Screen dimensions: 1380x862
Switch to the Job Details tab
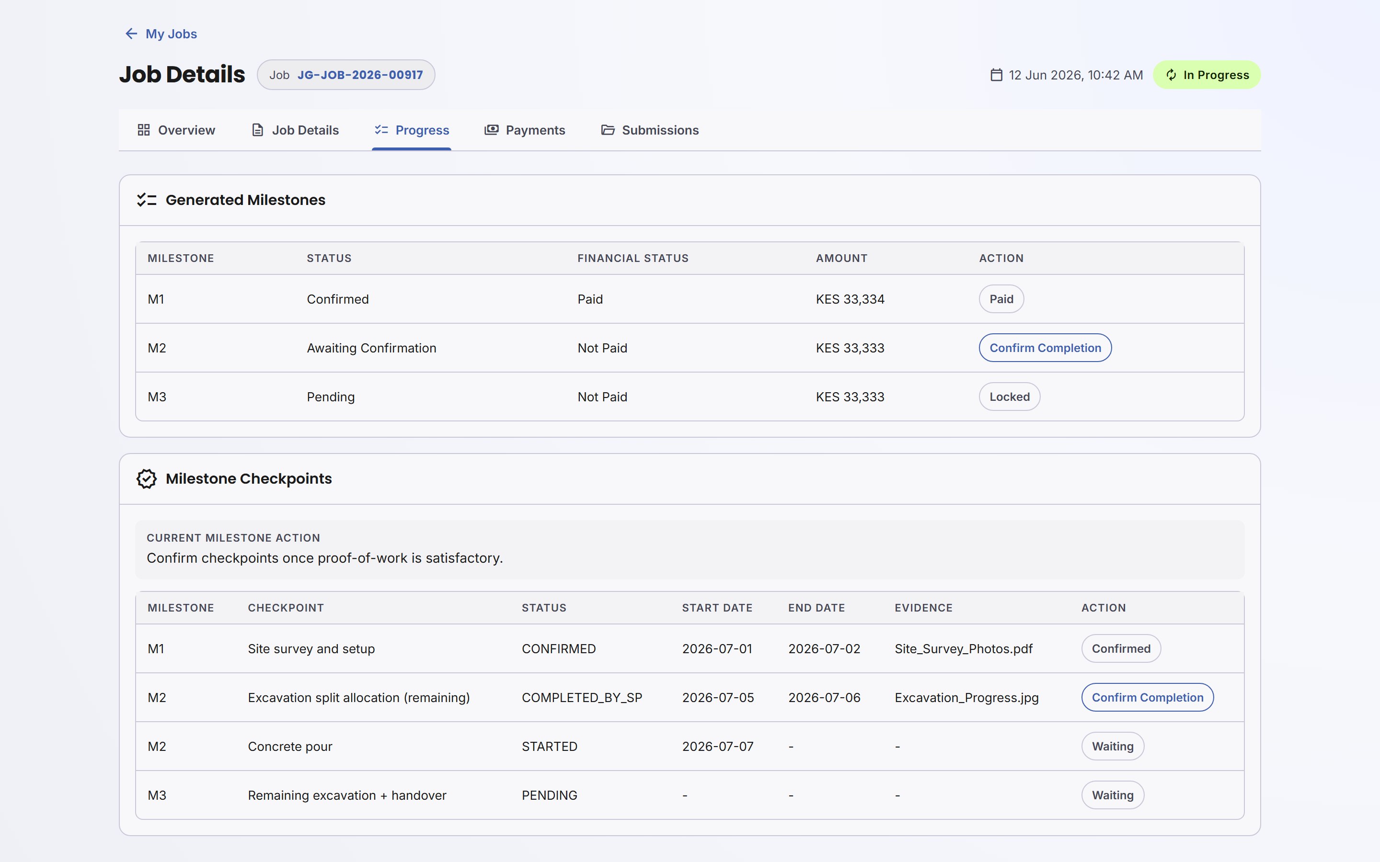(295, 130)
